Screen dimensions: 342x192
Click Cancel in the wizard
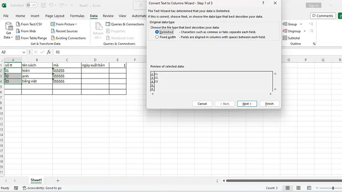tap(202, 104)
